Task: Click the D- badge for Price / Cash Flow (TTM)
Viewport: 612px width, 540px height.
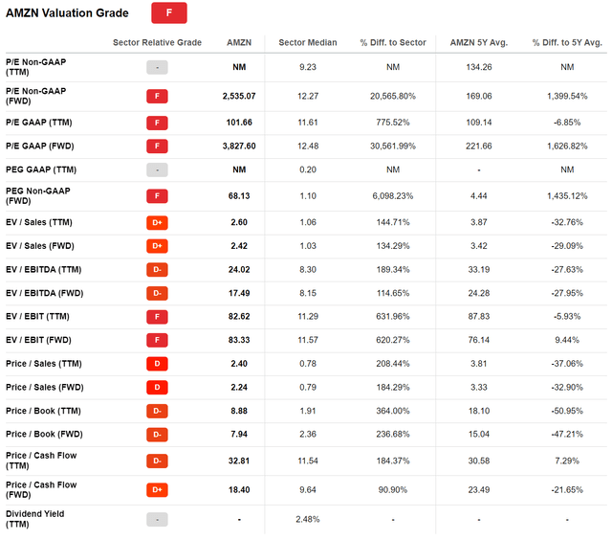Action: pos(157,461)
